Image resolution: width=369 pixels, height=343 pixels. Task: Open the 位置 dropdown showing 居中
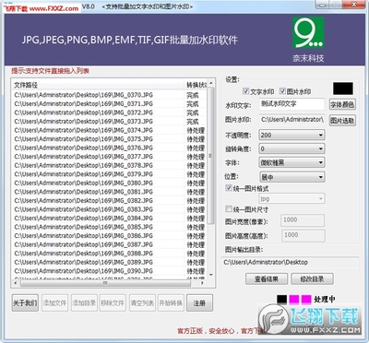pyautogui.click(x=292, y=177)
